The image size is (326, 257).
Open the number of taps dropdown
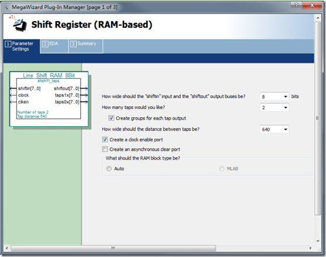pos(274,107)
